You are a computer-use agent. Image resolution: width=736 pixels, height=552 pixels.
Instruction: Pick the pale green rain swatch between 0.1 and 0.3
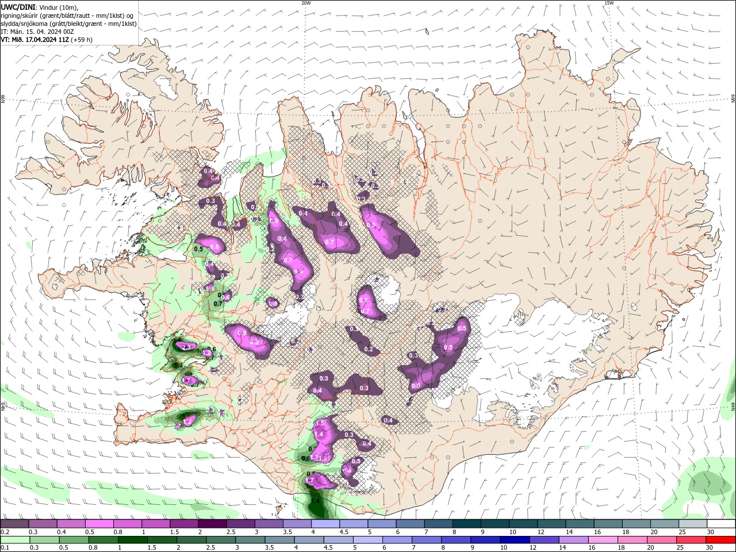tap(15, 540)
